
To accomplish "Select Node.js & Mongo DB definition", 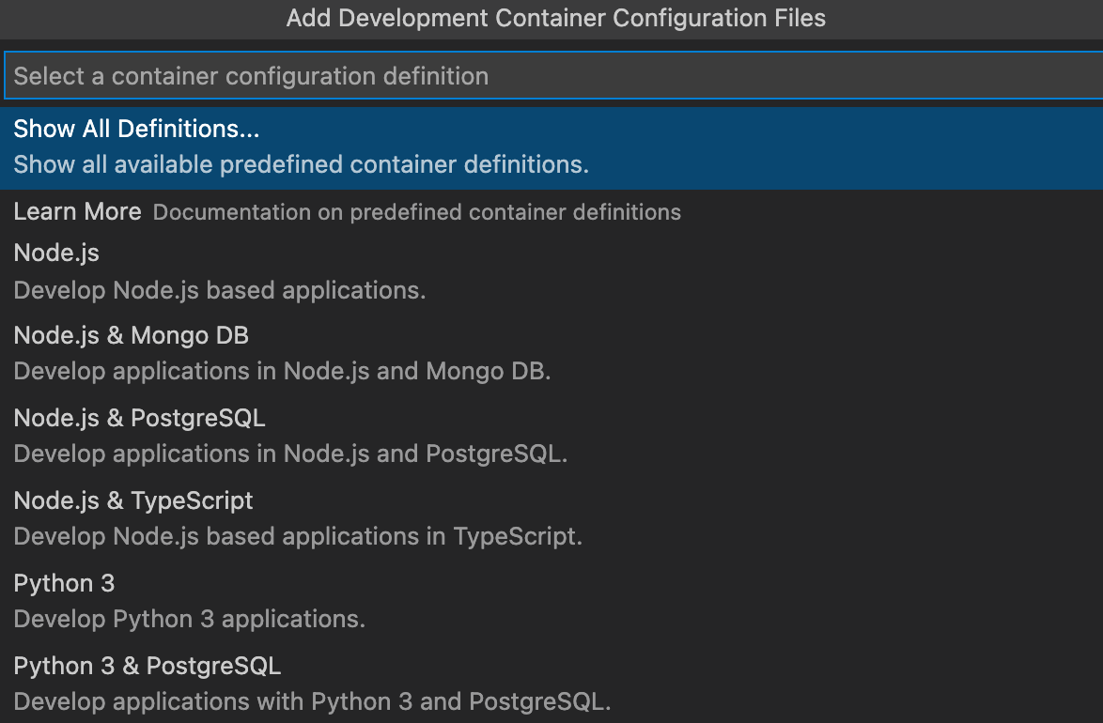I will pyautogui.click(x=551, y=354).
